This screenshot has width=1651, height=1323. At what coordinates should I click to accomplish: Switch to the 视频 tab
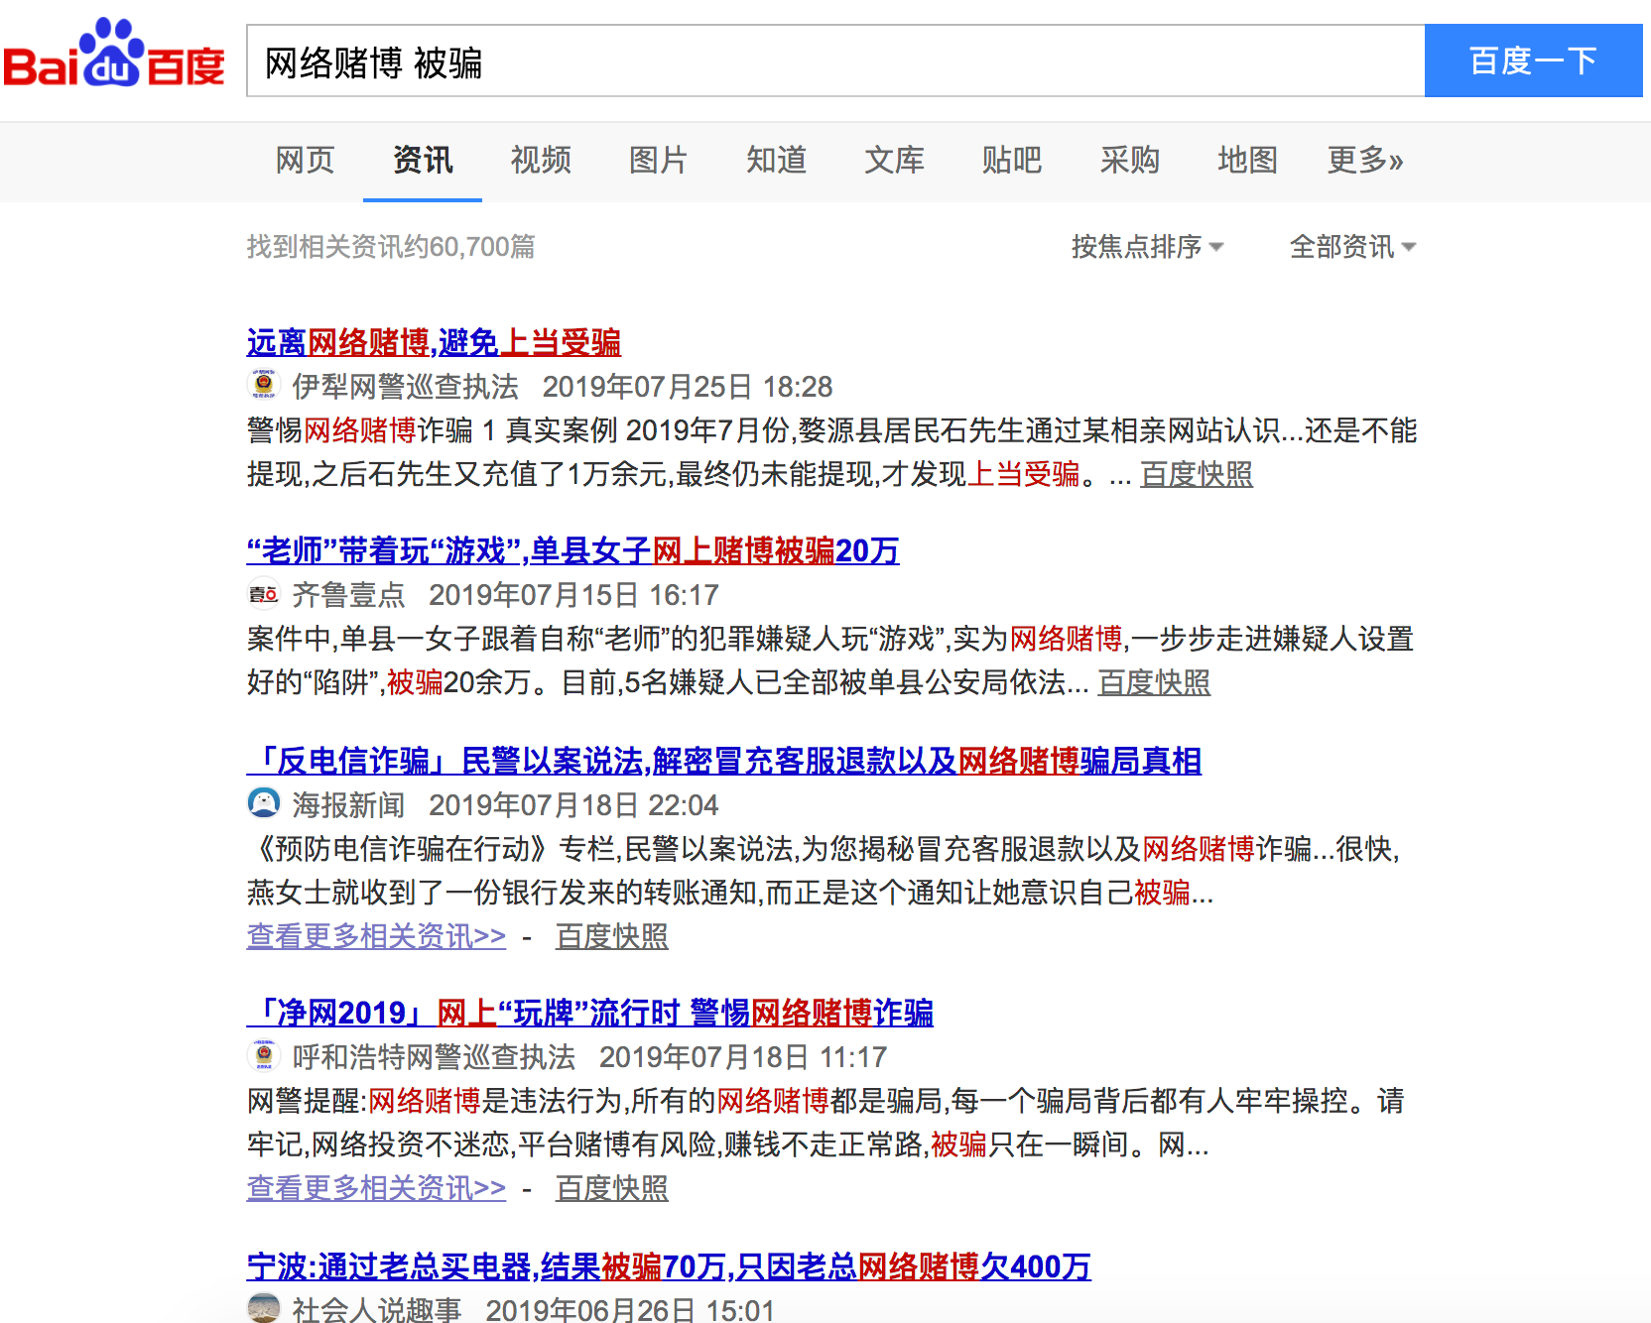coord(541,160)
